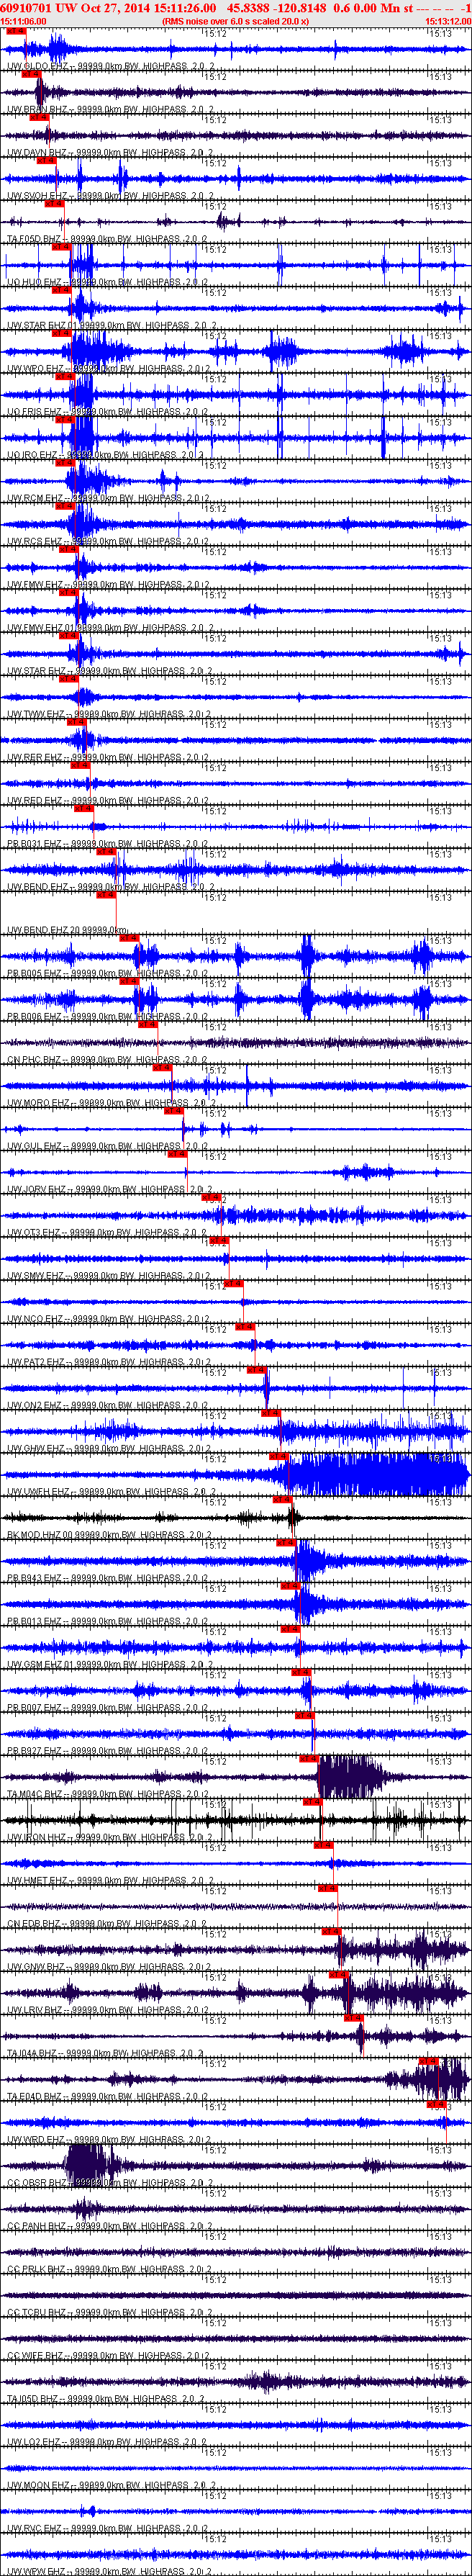
Task: Select the 'UW GSM EHZ 01' station label
Action: point(42,1664)
